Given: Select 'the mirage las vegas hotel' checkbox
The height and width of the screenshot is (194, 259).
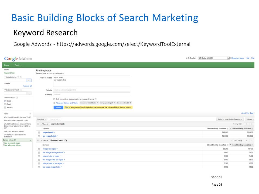Looking at the screenshot, I should click(x=39, y=153).
